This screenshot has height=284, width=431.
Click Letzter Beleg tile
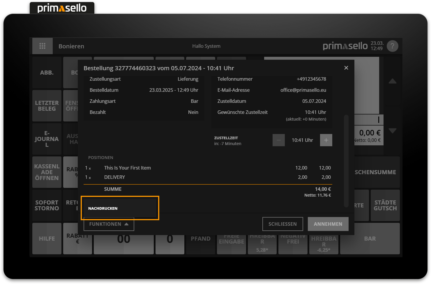coord(47,106)
